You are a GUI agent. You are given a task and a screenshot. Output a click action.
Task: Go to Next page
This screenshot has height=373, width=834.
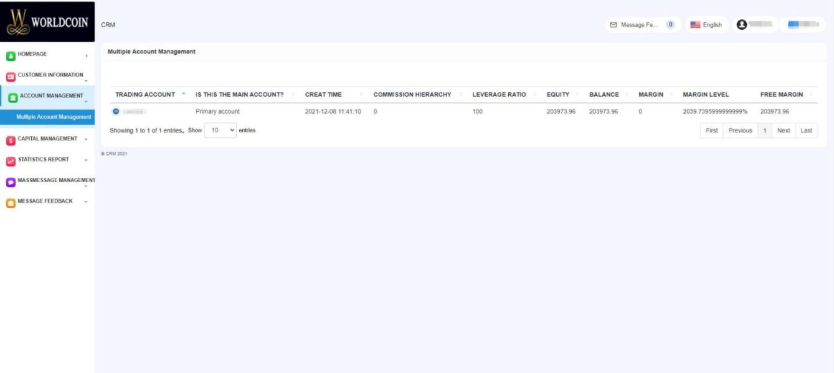pos(784,131)
